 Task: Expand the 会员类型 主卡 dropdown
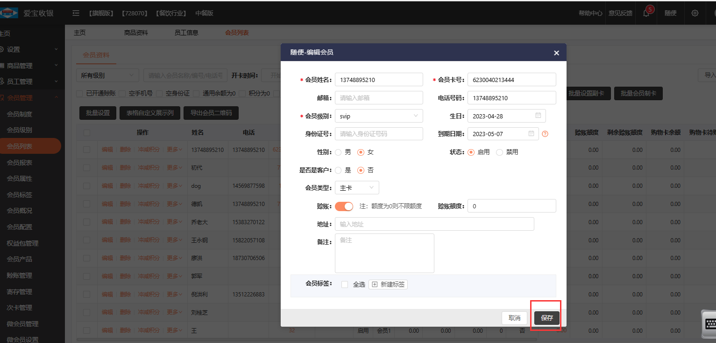pyautogui.click(x=357, y=187)
